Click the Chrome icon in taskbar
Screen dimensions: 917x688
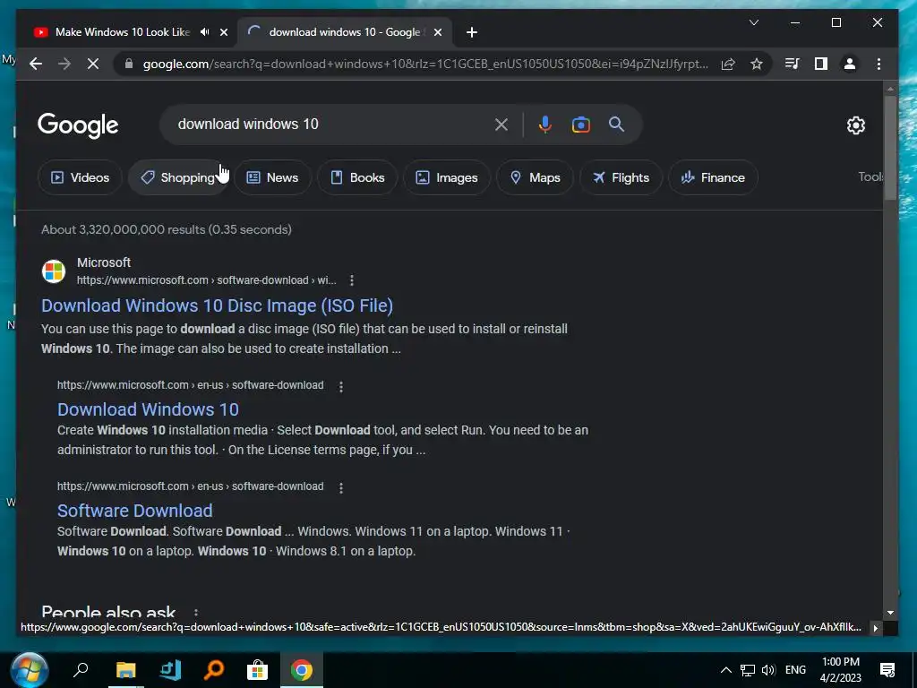(301, 670)
